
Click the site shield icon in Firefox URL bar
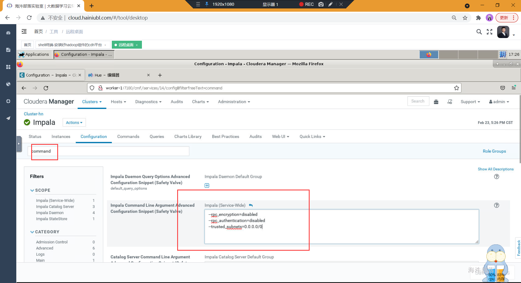click(x=92, y=88)
